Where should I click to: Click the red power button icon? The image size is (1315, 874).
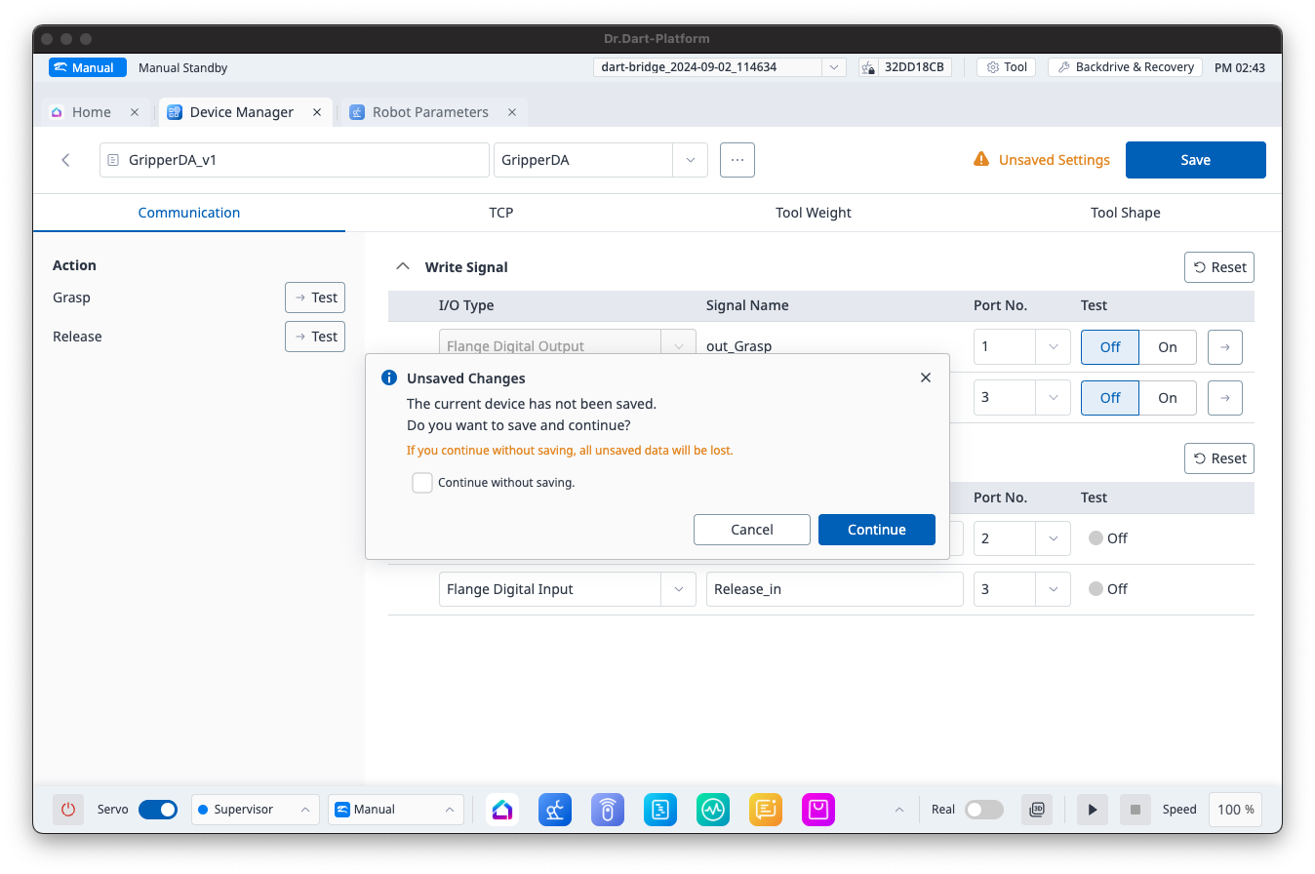point(68,810)
